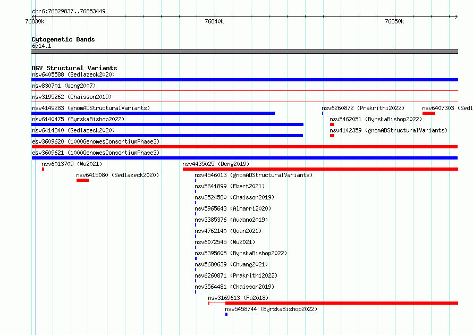Click the nsv6140475 (ByrskaBishop2022) label

tap(78, 119)
